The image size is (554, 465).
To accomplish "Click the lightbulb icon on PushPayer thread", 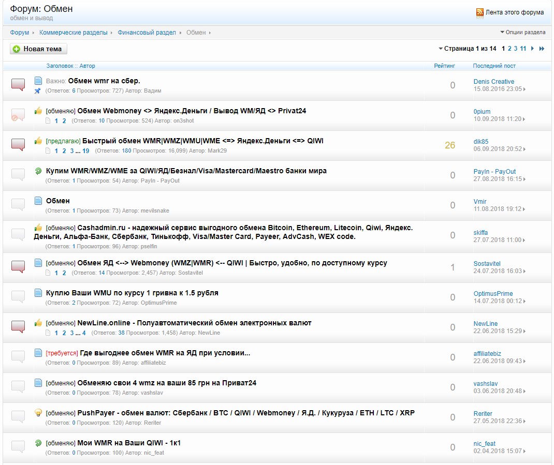I will point(38,413).
